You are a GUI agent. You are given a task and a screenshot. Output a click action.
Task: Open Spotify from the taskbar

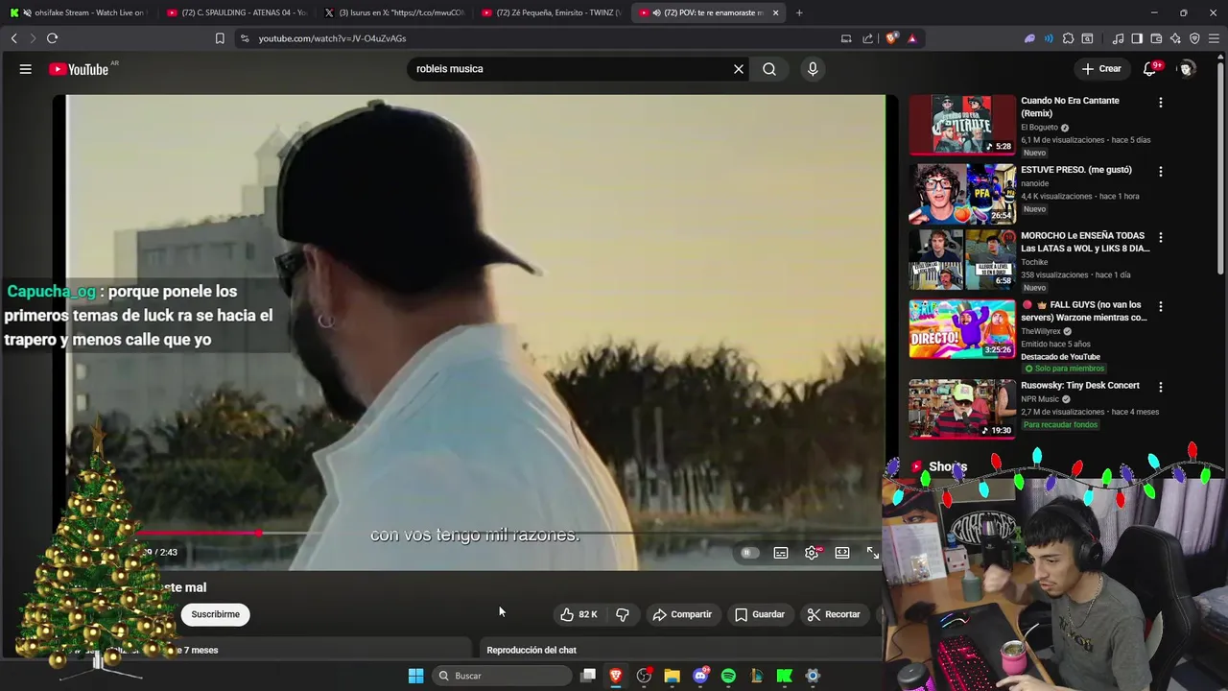pos(728,676)
